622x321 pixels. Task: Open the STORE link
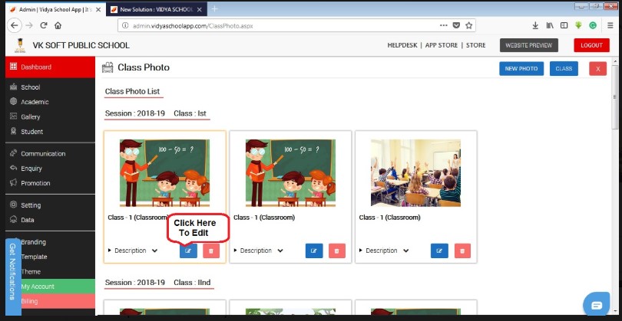coord(475,45)
